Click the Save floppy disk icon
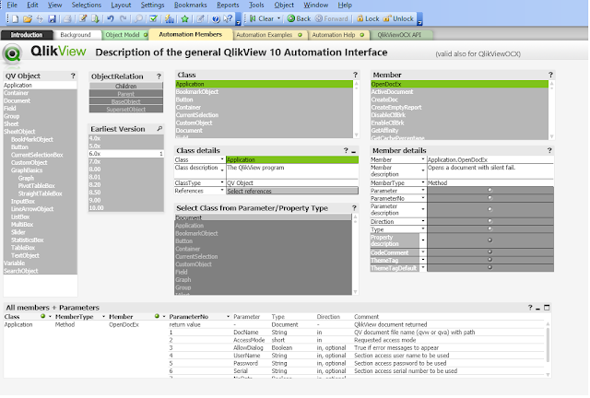 pyautogui.click(x=52, y=18)
